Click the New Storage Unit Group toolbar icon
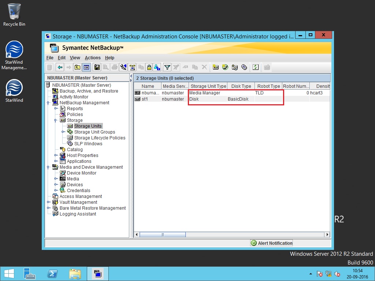This screenshot has width=375, height=281. tap(225, 67)
